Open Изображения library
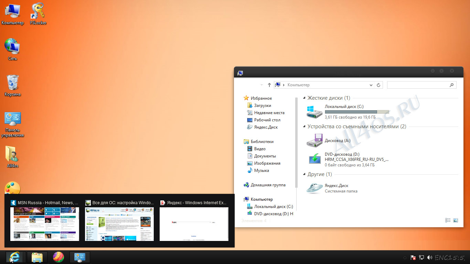Screen dimensions: 470x264 click(x=267, y=163)
